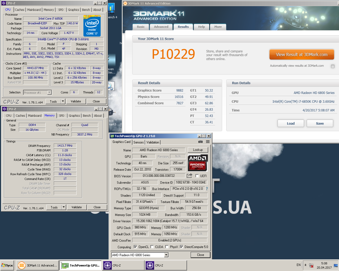Screen dimensions: 339x271
Task: Click the NB Frequency value 3837.2 MHz
Action: tap(85, 134)
